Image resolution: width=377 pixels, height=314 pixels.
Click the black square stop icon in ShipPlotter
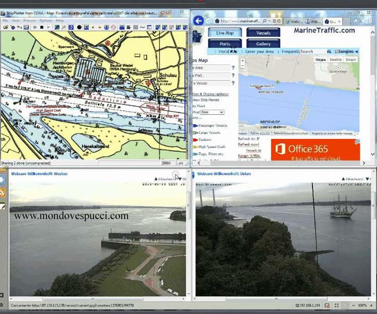tap(42, 27)
